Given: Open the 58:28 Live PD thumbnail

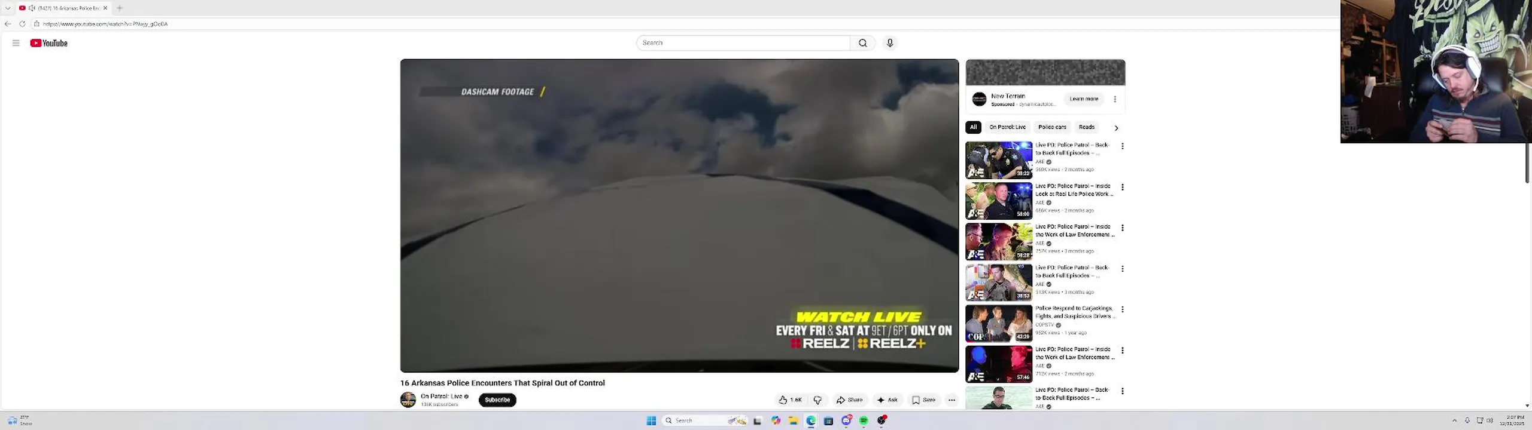Looking at the screenshot, I should pos(999,242).
